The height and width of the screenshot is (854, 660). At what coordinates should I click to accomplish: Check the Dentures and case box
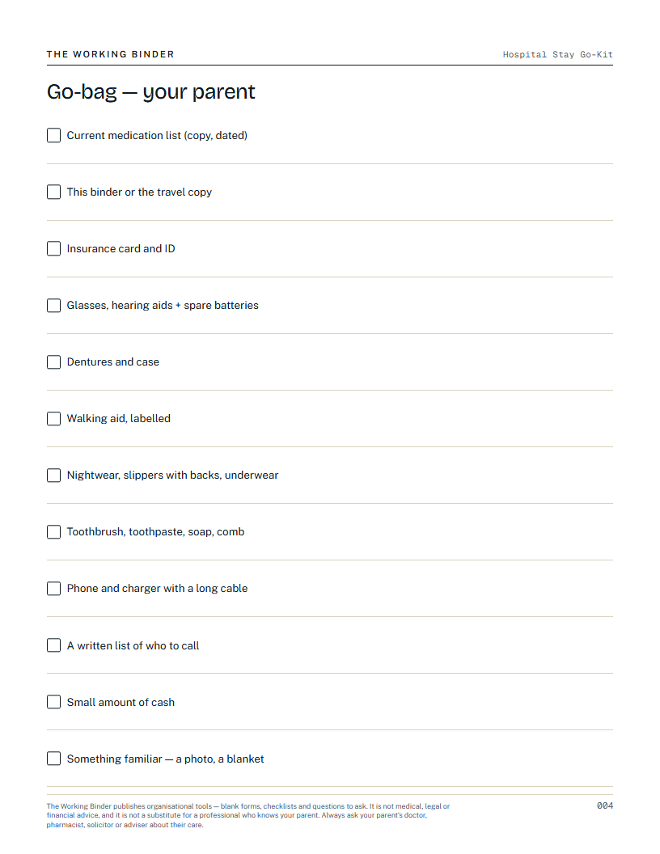pos(53,361)
